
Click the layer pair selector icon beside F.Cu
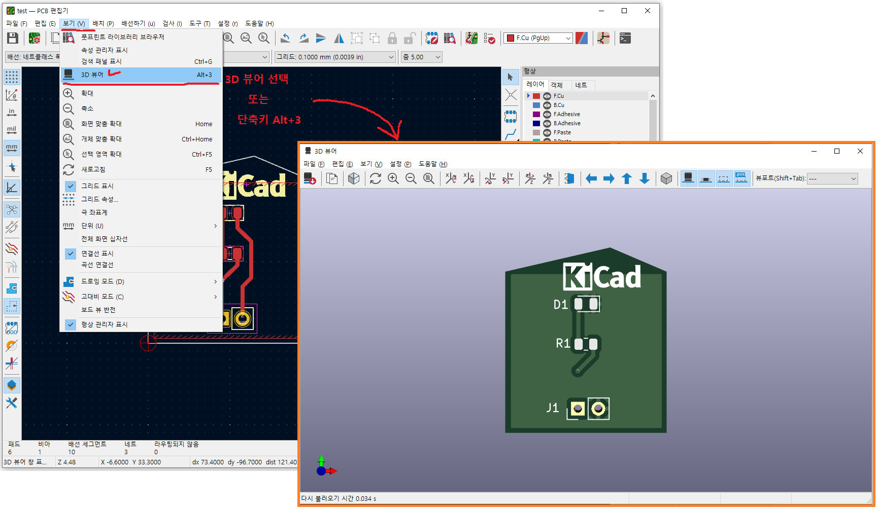tap(582, 38)
